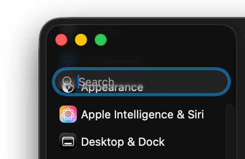Viewport: 245px width, 159px height.
Task: Focus the Search input field
Action: 141,82
